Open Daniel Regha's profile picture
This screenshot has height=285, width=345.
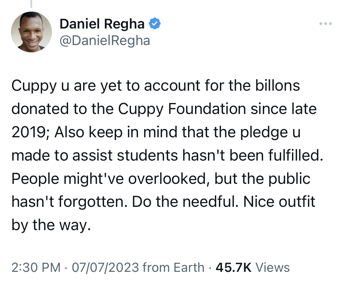(32, 32)
